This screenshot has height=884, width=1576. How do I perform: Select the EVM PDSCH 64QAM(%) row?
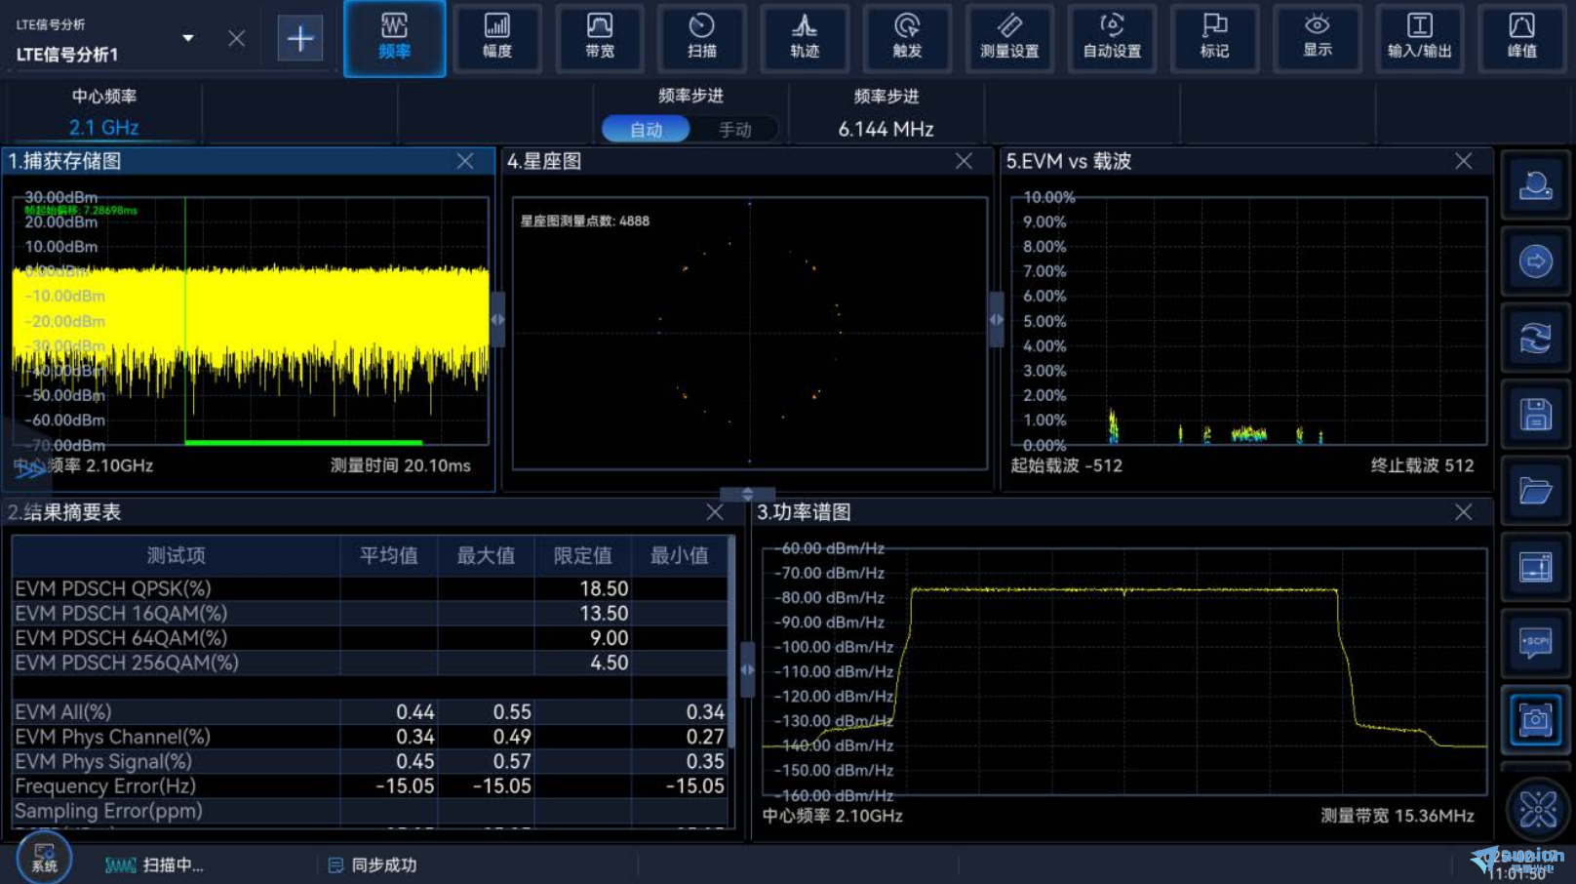[x=370, y=637]
